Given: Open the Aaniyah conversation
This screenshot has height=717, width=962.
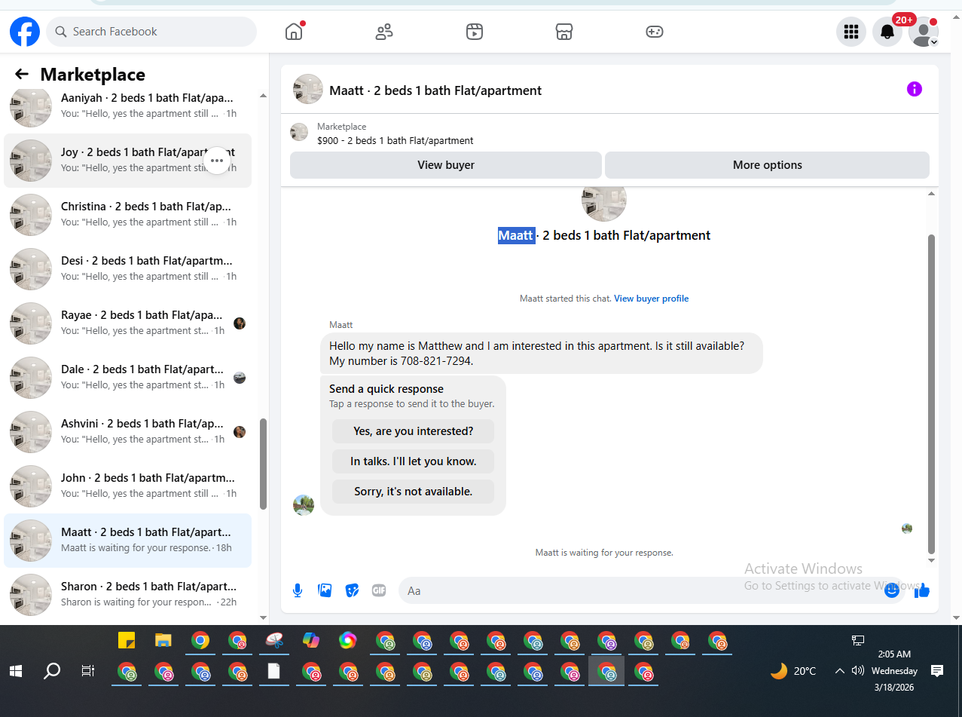Looking at the screenshot, I should coord(127,106).
